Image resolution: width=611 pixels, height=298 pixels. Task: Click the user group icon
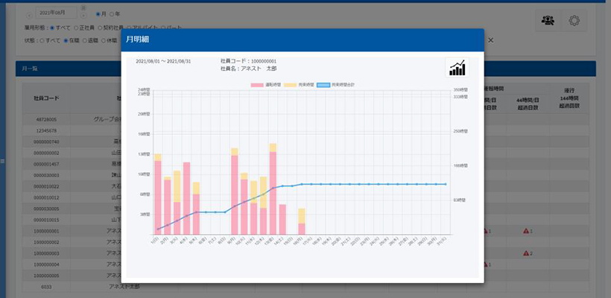point(548,21)
